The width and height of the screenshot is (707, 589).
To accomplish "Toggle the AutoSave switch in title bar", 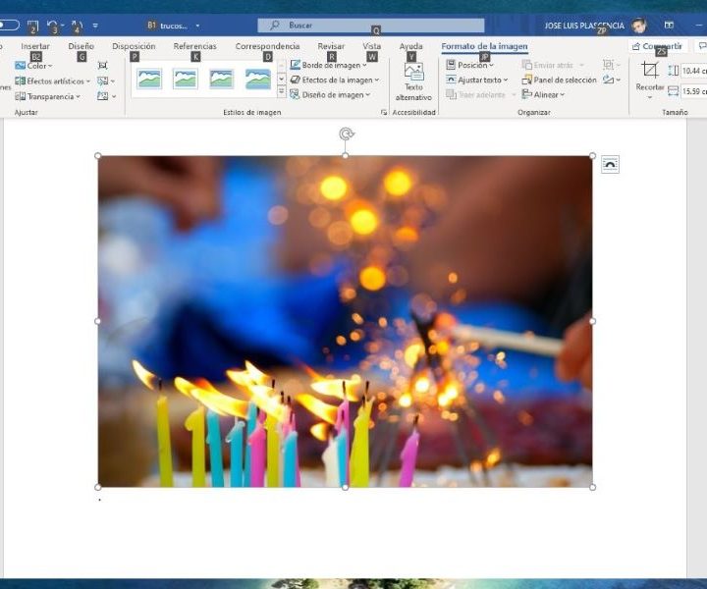I will click(9, 26).
